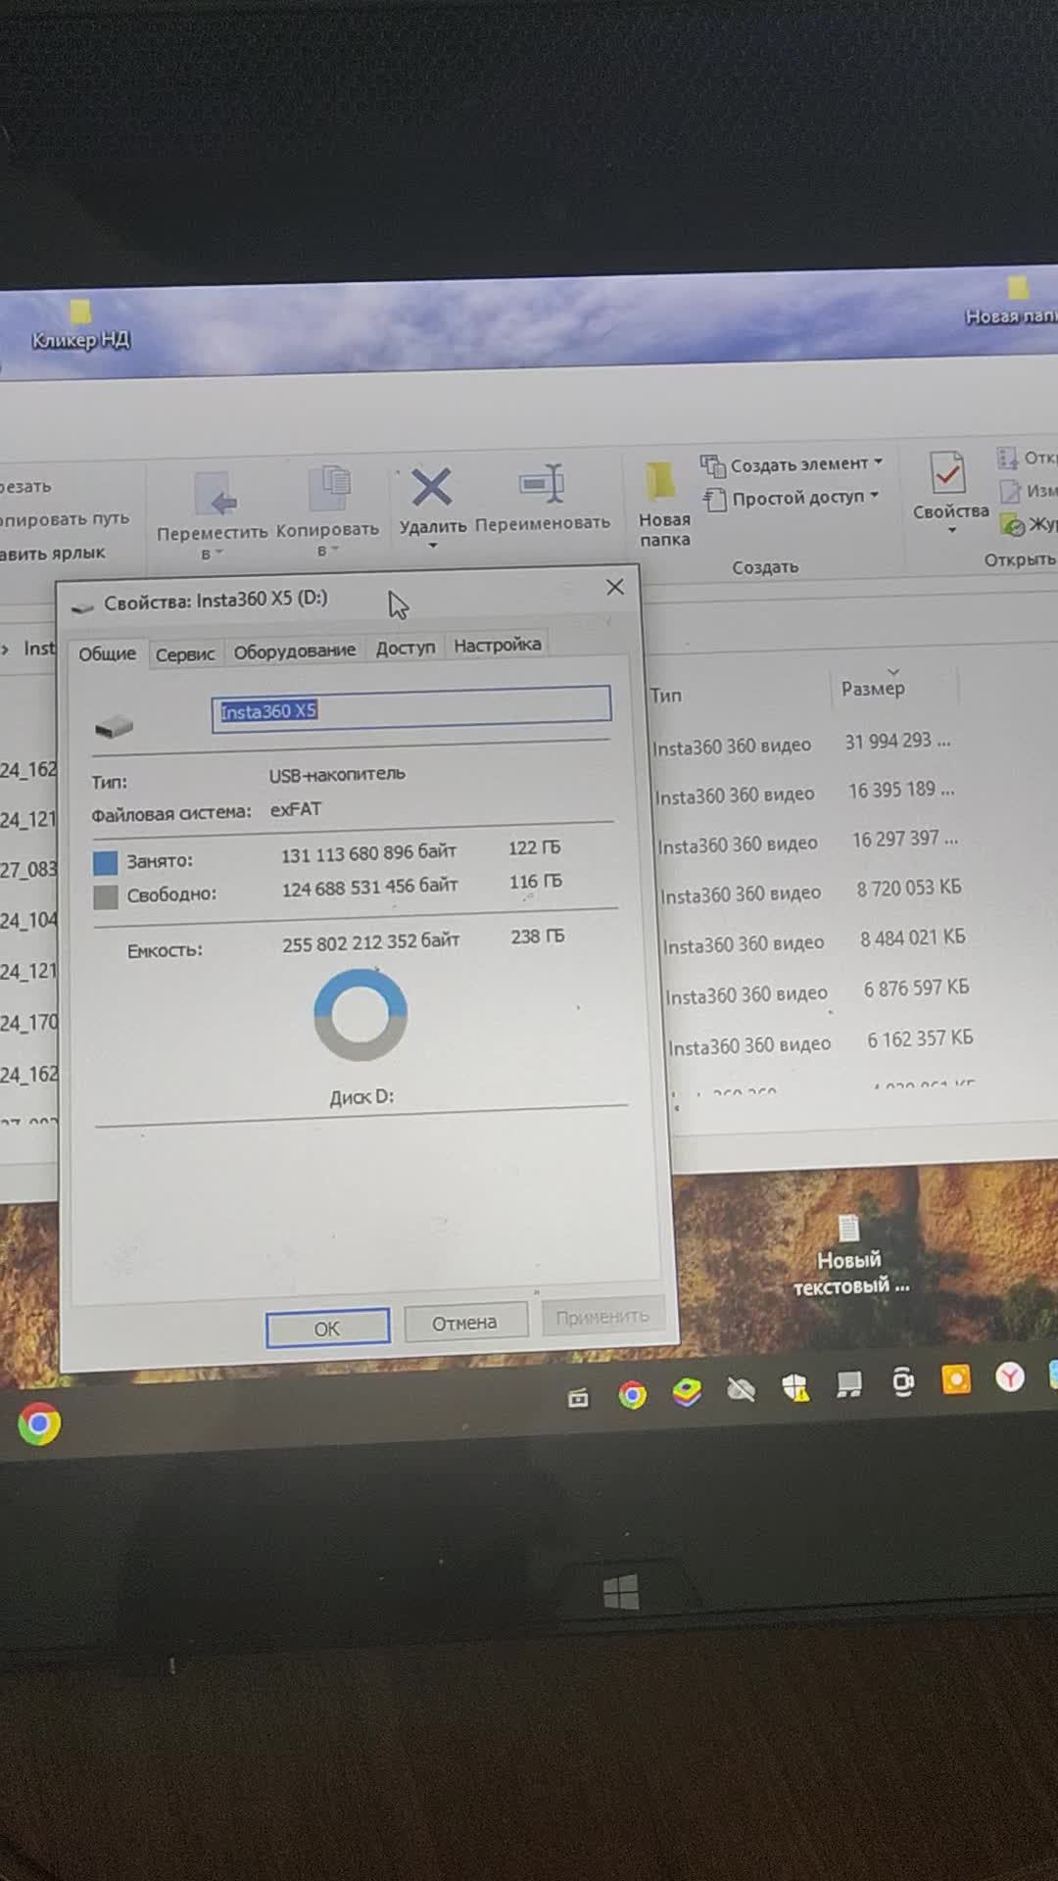Viewport: 1058px width, 1881px height.
Task: Select the file row sized 31 994 293
Action: (x=803, y=744)
